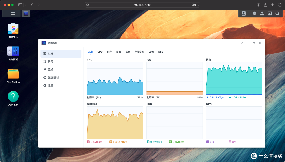Open the DSM search magnifier icon
Image resolution: width=285 pixels, height=162 pixels.
pyautogui.click(x=277, y=13)
